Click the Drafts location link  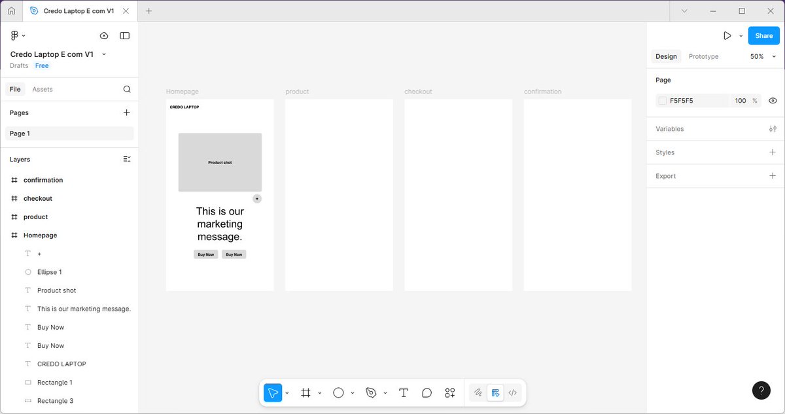[x=19, y=65]
